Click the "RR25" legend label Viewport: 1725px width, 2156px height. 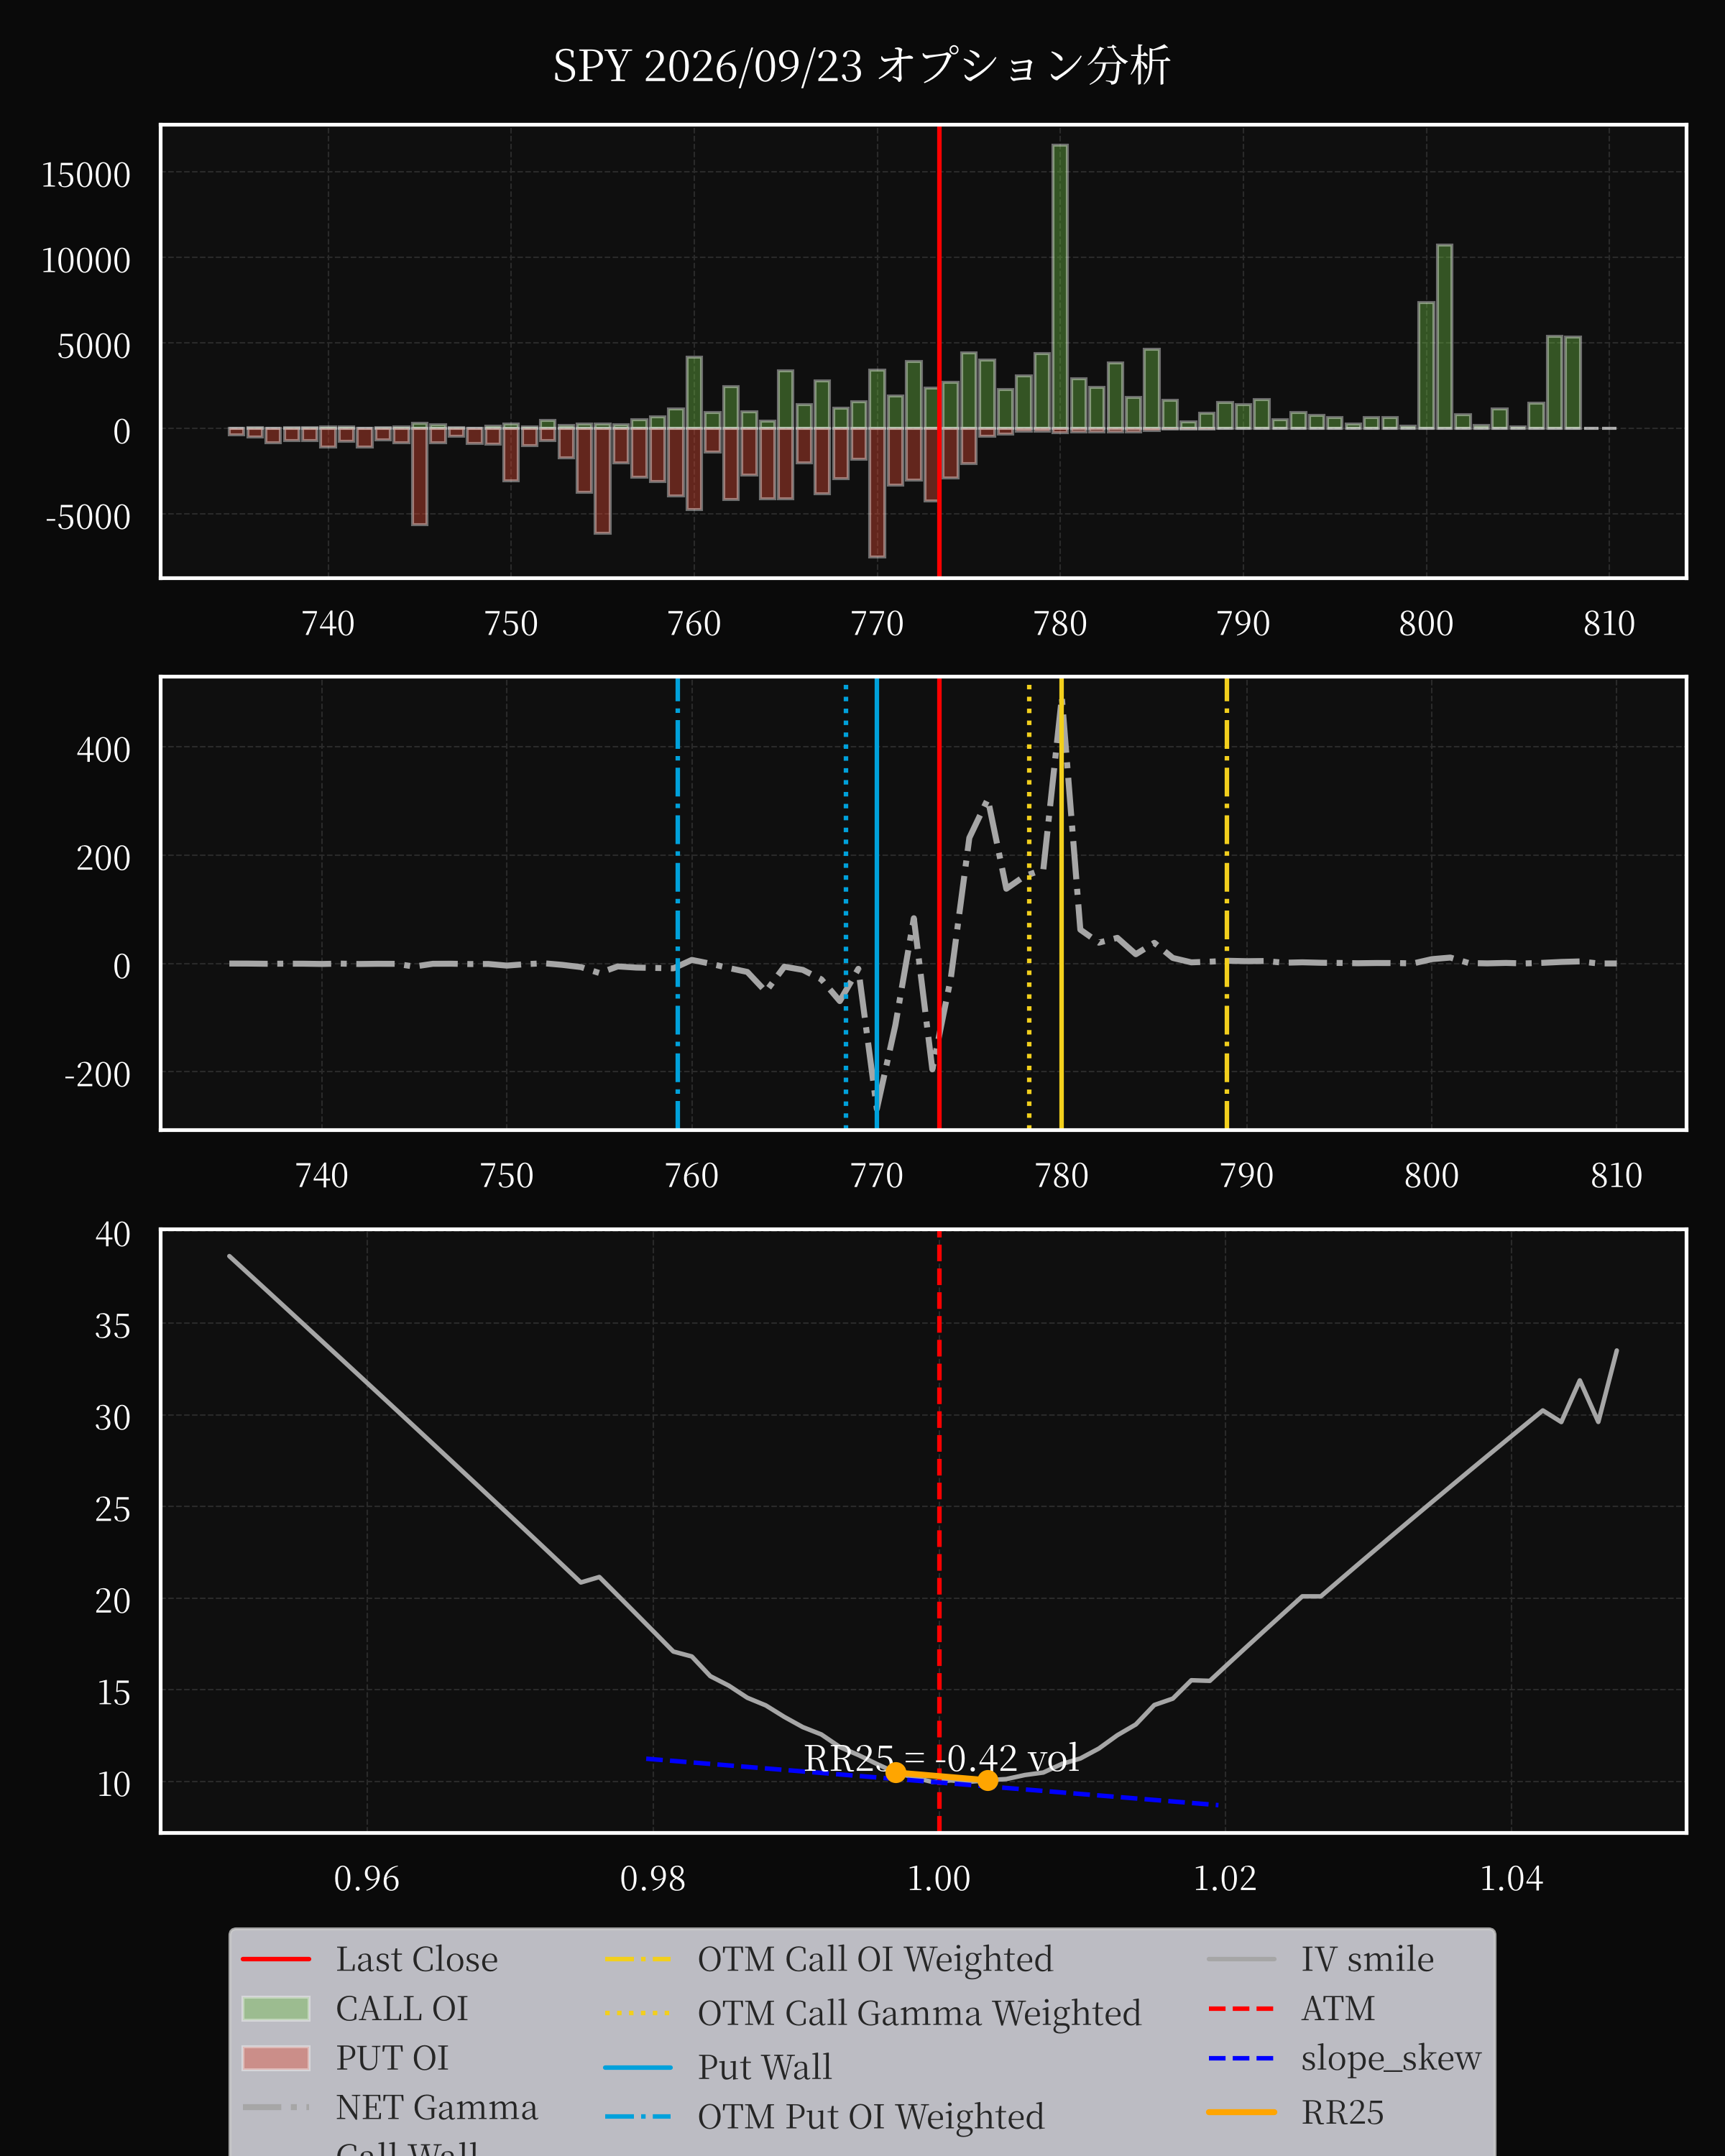pyautogui.click(x=1342, y=2112)
